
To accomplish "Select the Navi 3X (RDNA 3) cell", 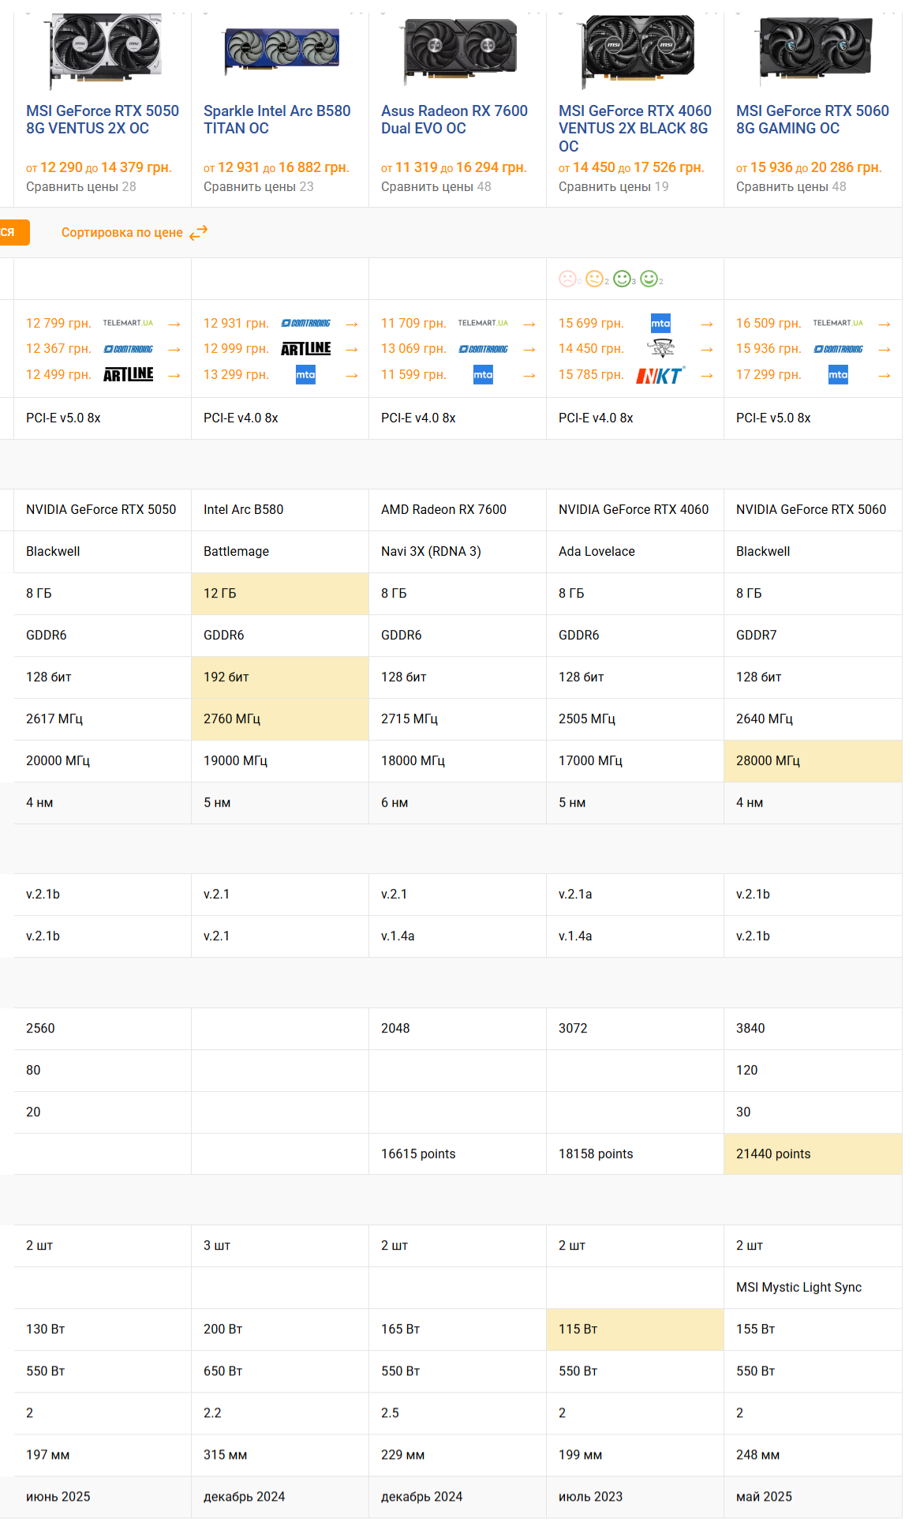I will pos(458,552).
